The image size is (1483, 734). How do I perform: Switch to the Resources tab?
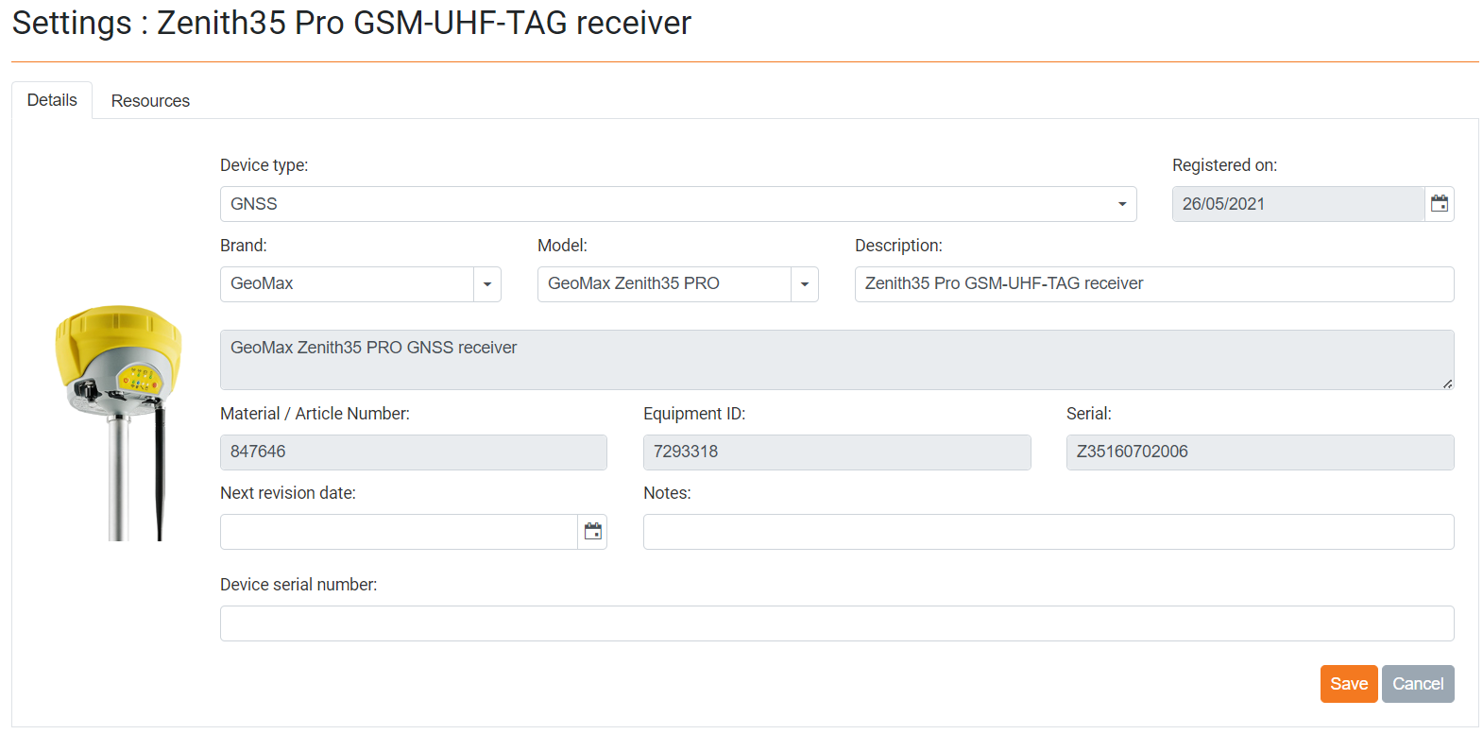tap(150, 101)
